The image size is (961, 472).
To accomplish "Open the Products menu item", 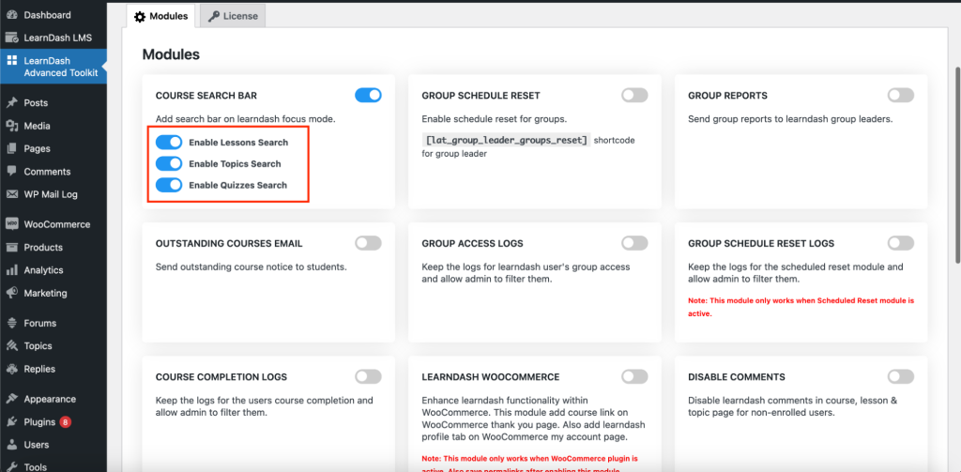I will [x=53, y=247].
